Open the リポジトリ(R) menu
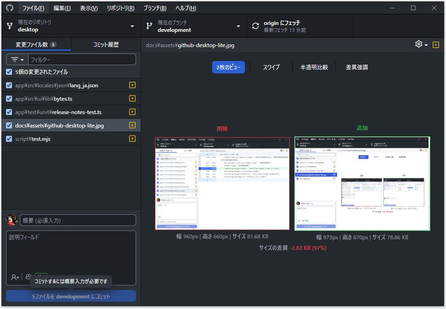 click(x=120, y=8)
